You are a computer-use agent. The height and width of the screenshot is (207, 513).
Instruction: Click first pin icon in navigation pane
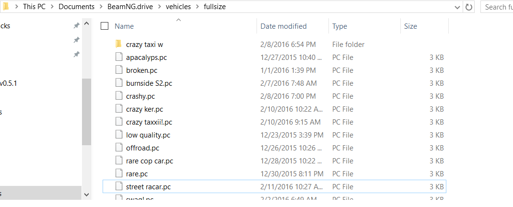coord(76,25)
